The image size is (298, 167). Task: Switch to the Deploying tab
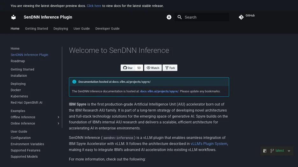click(60, 29)
